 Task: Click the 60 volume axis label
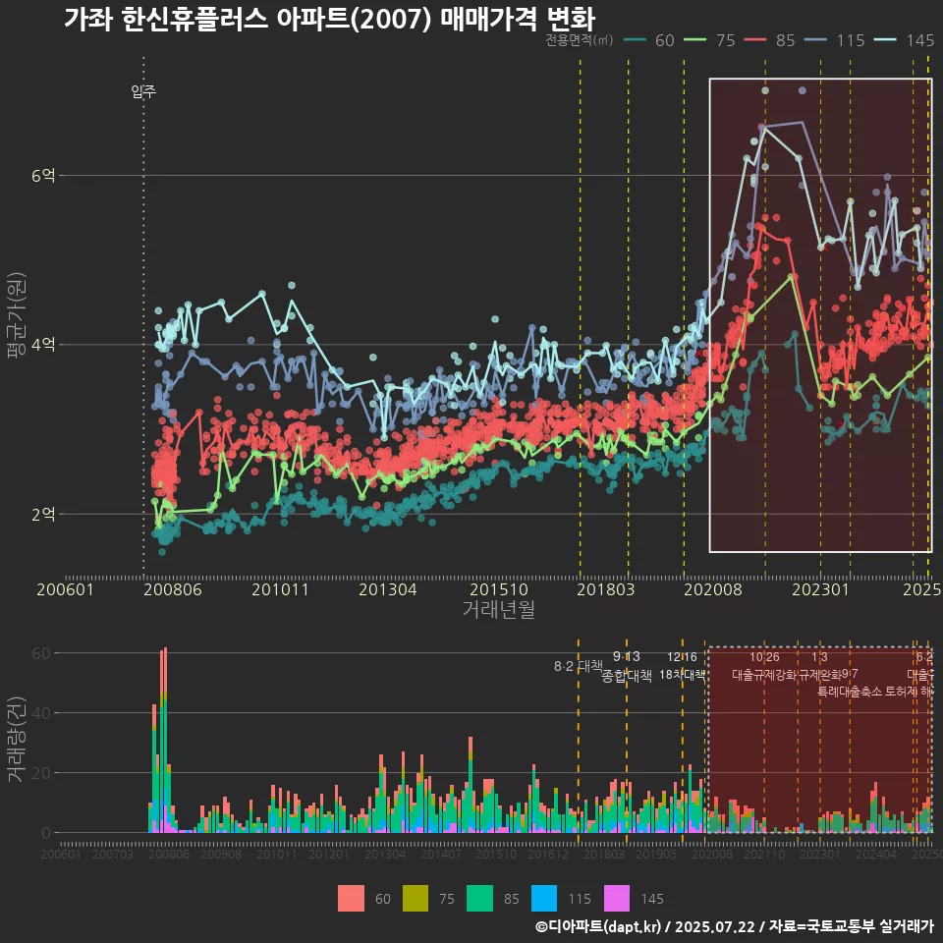pos(41,653)
